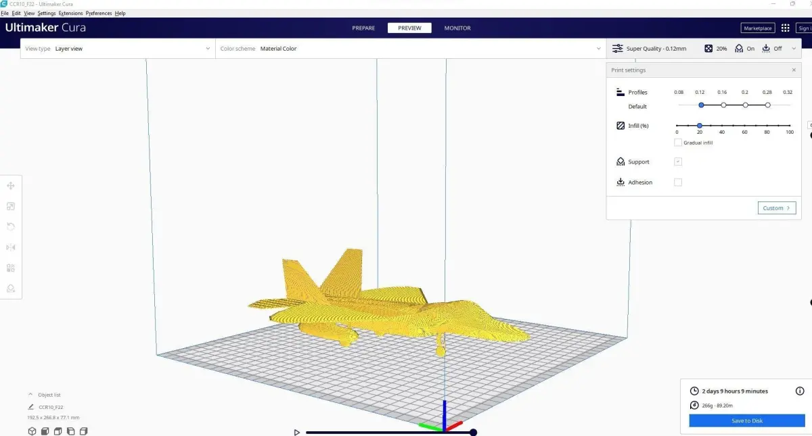Click the infill 20% icon in header
The height and width of the screenshot is (436, 812).
[x=708, y=49]
